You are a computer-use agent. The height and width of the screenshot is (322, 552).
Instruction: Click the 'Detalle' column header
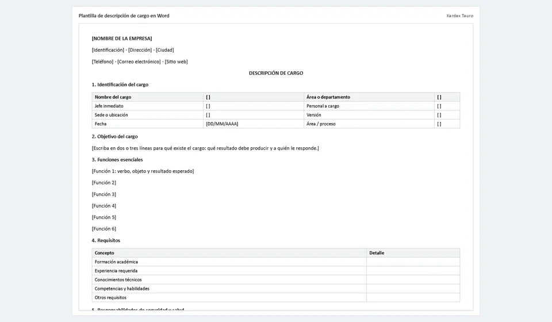tap(413, 253)
